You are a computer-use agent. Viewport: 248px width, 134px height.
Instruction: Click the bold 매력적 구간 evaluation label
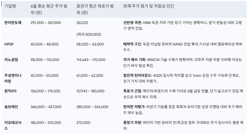(x=132, y=44)
